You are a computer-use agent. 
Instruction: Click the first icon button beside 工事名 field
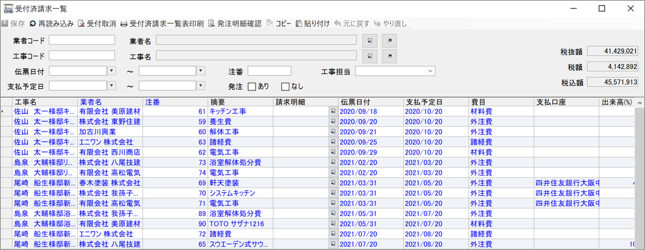[x=370, y=56]
